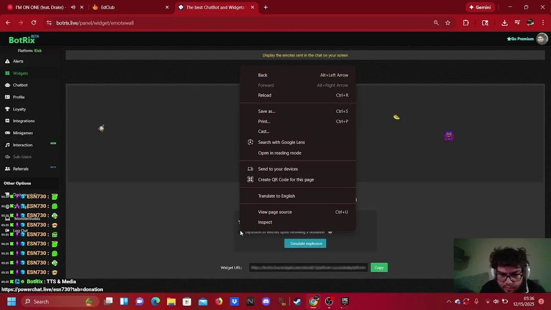Open the Chrome extensions puzzle icon

pos(466,23)
